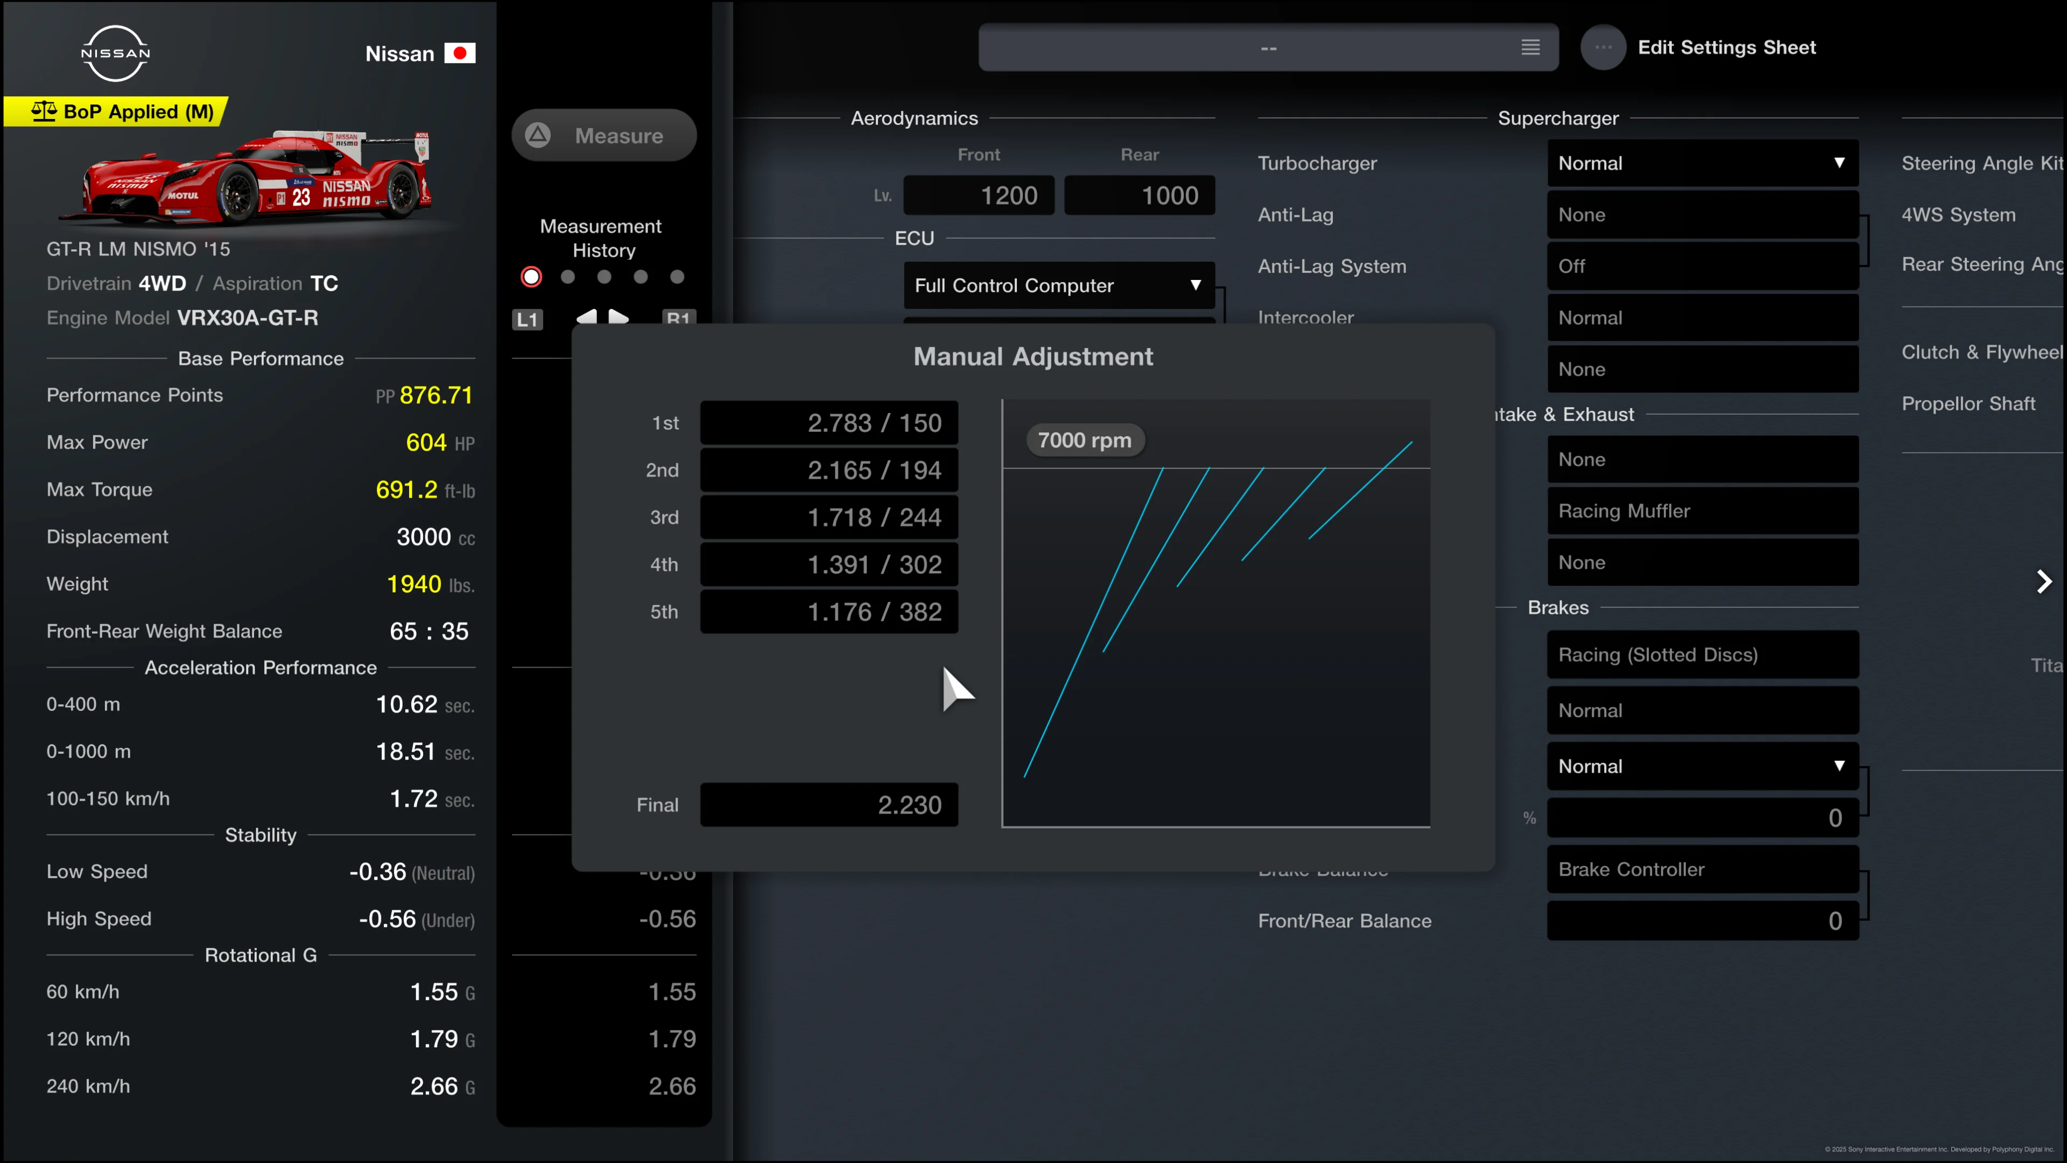
Task: Click the Japan flag icon
Action: click(x=460, y=53)
